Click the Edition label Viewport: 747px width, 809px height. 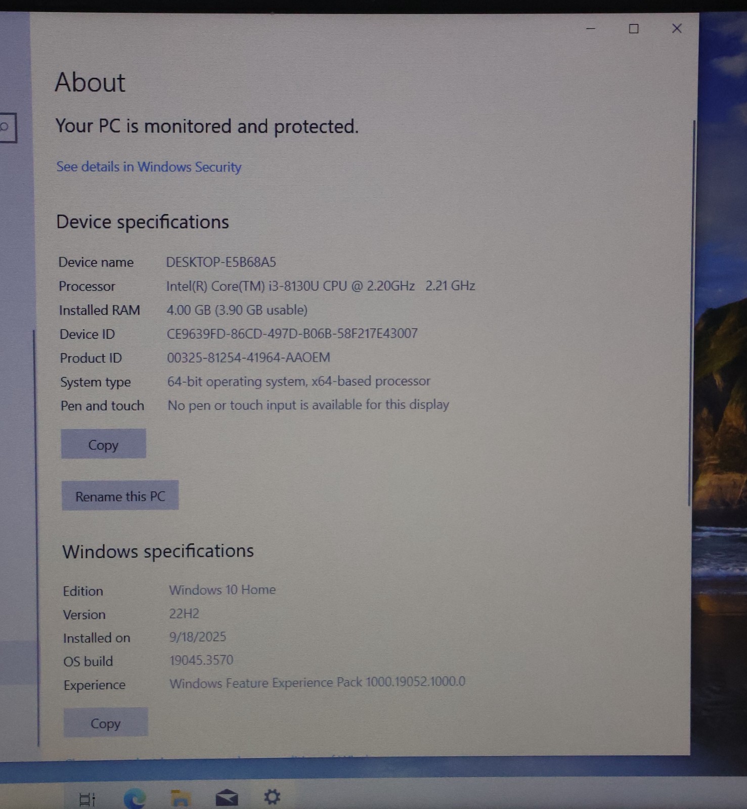(83, 591)
